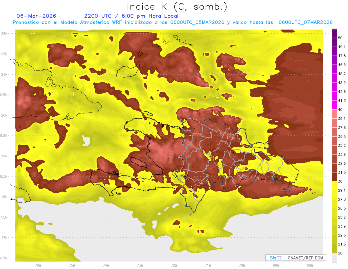The width and height of the screenshot is (348, 269).
Task: Click the '18N' latitude label
Action: pos(5,197)
